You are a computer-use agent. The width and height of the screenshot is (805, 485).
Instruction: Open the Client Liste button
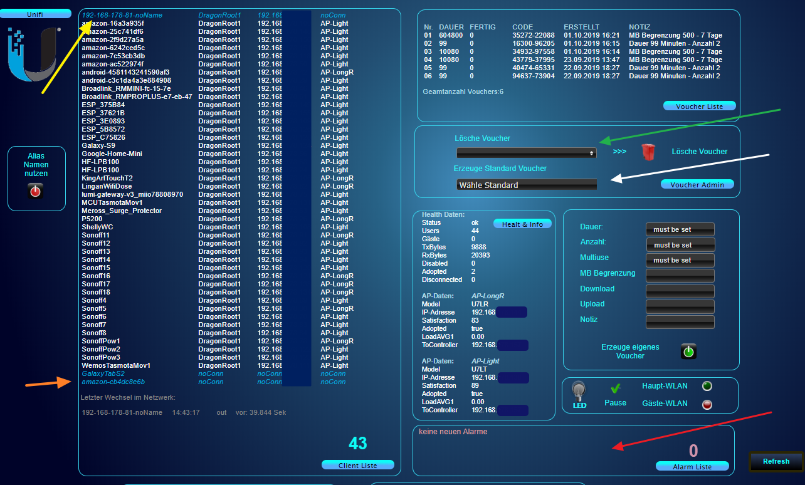[x=358, y=465]
